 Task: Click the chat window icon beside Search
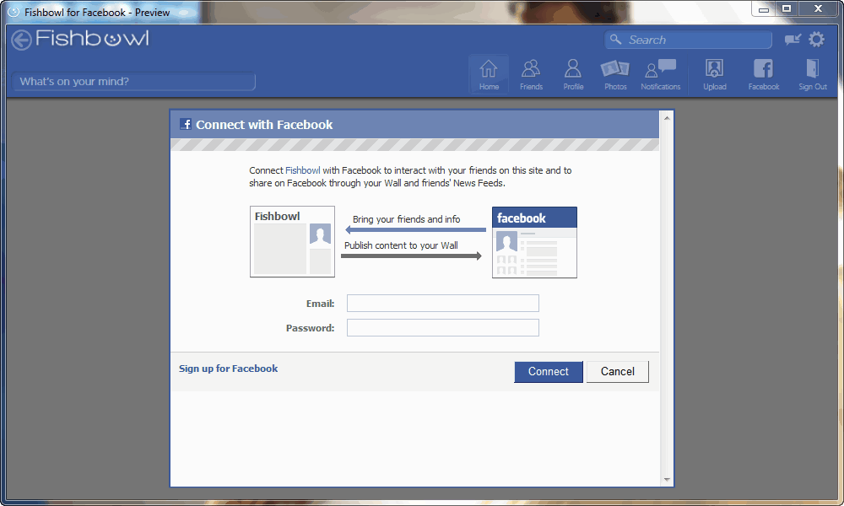(x=793, y=40)
